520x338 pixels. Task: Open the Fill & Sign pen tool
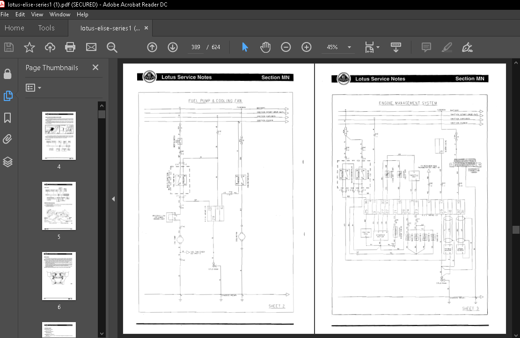(x=467, y=47)
